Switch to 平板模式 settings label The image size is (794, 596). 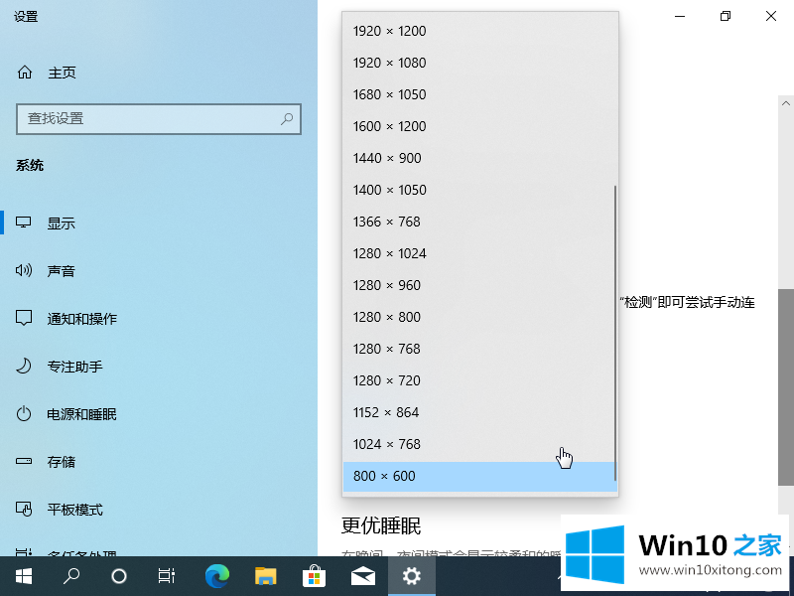(75, 510)
